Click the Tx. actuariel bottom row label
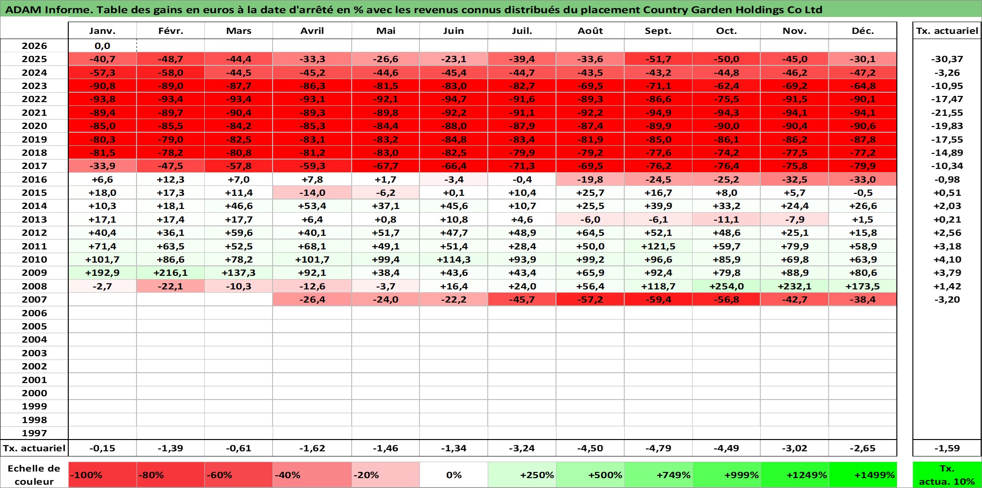This screenshot has width=982, height=488. click(34, 448)
